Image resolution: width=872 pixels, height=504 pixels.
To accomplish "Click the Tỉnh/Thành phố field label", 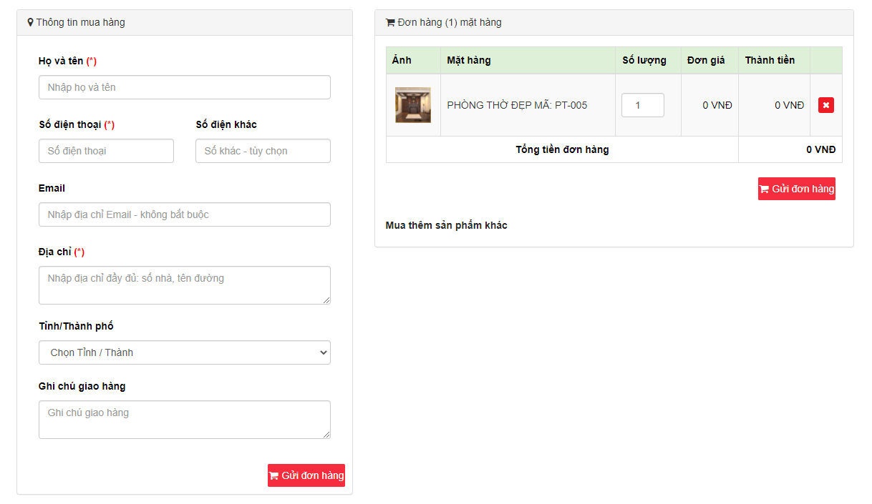I will click(x=76, y=326).
